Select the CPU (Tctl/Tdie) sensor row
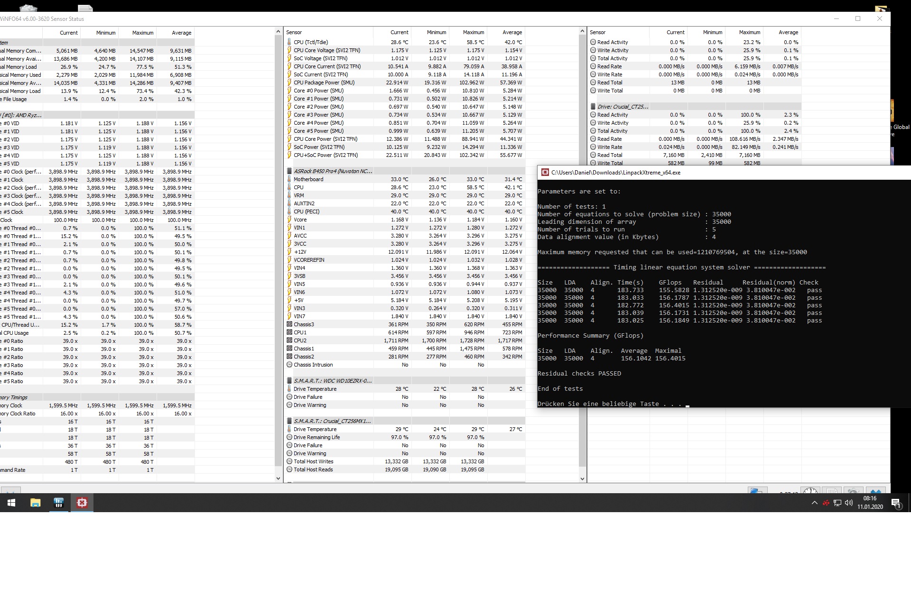 coord(311,42)
